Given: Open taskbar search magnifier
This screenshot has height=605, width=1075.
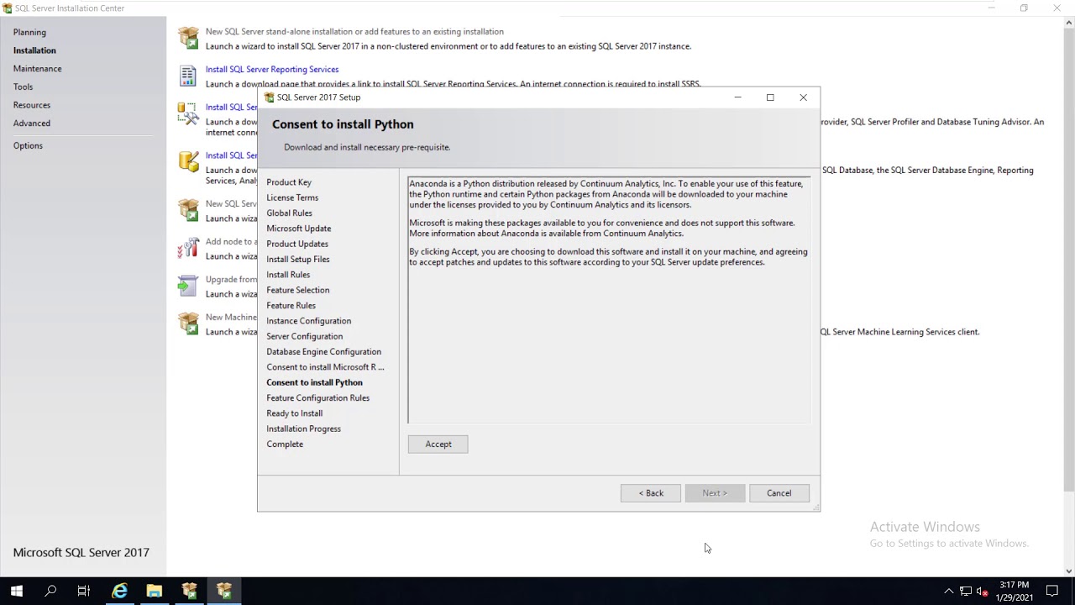Looking at the screenshot, I should tap(50, 591).
